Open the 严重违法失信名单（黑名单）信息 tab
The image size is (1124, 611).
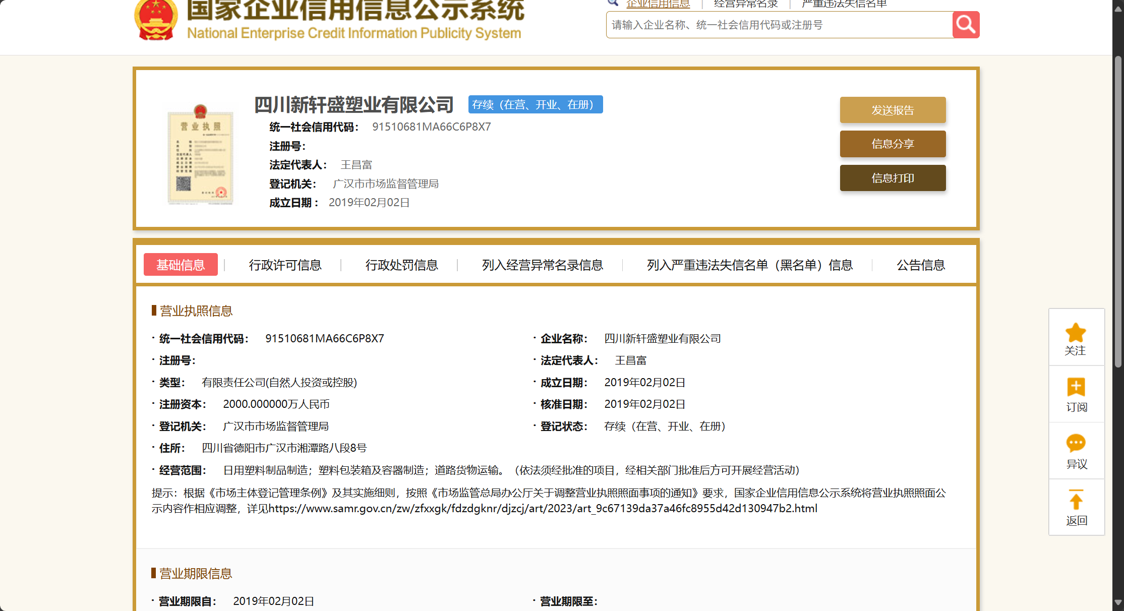[x=749, y=265]
